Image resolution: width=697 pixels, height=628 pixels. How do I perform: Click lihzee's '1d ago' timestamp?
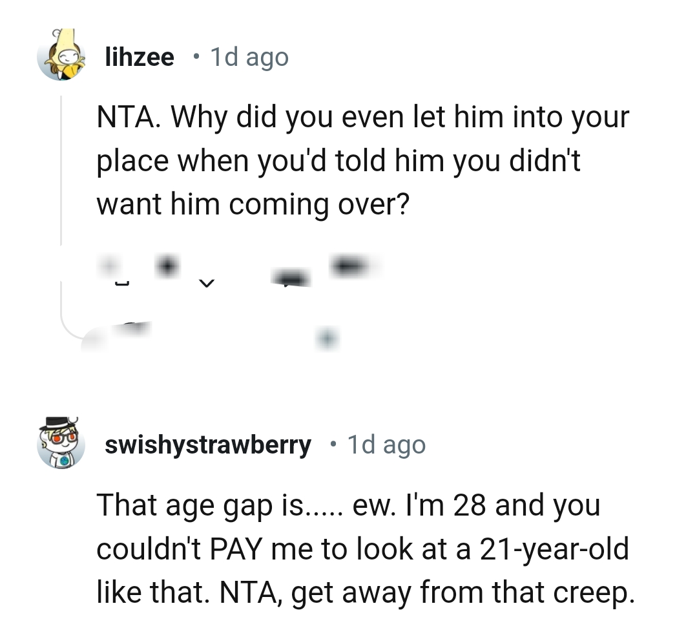247,58
